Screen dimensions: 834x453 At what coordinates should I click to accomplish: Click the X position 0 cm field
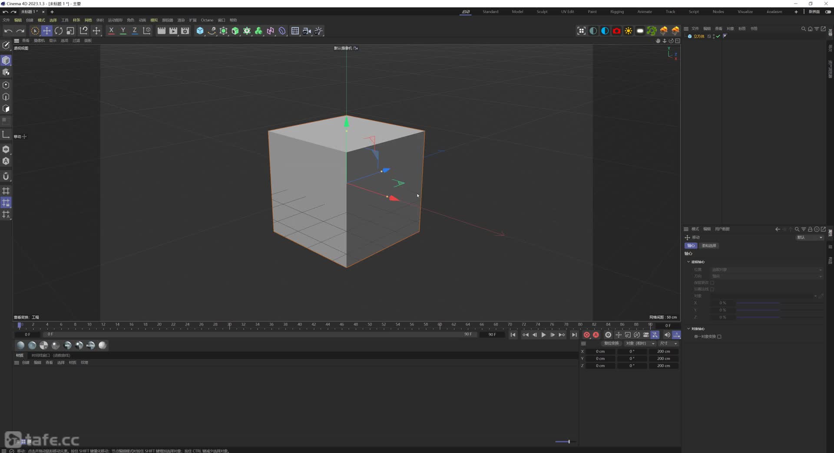[600, 351]
